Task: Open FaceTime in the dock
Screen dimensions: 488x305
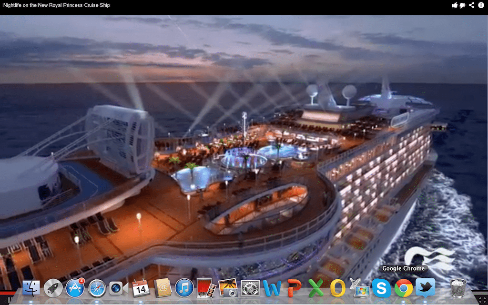Action: 118,288
